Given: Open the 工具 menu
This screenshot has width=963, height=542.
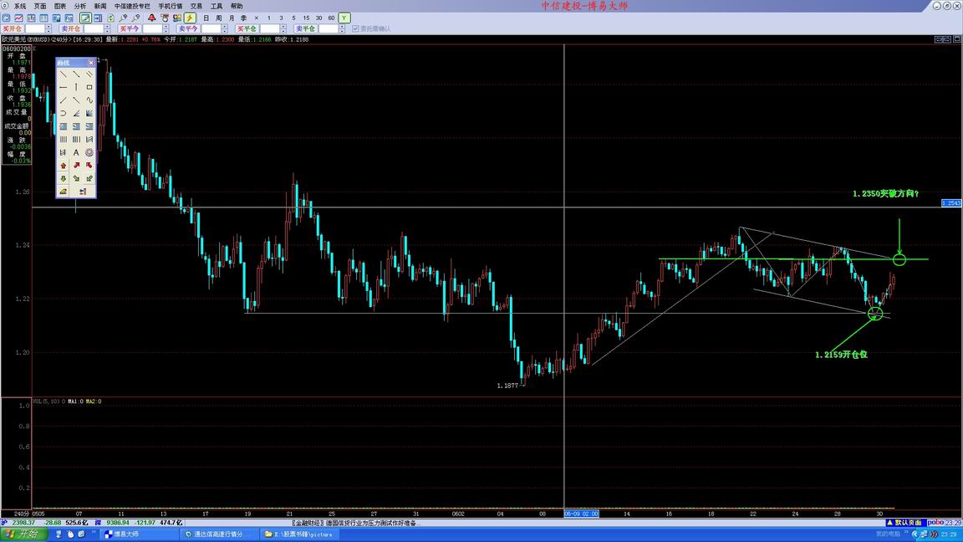Looking at the screenshot, I should tap(217, 6).
